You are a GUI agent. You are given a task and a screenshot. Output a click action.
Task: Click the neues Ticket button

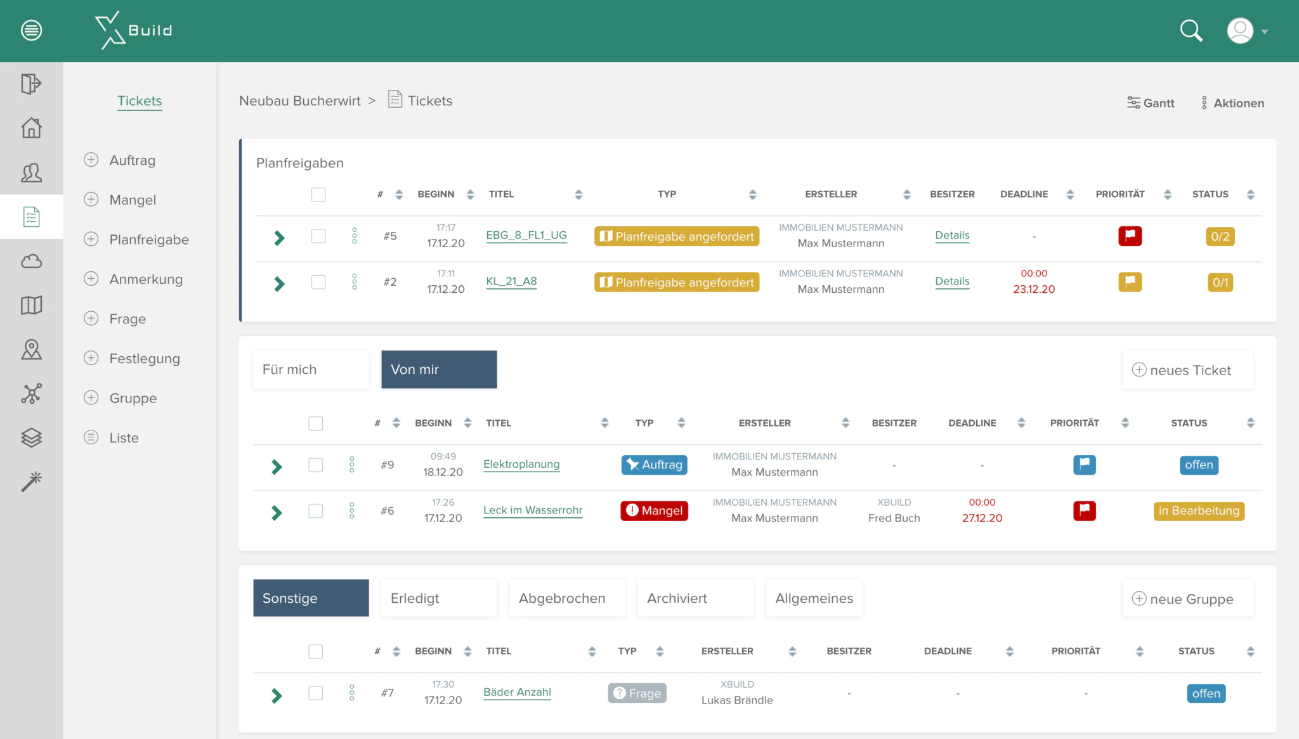(x=1187, y=369)
